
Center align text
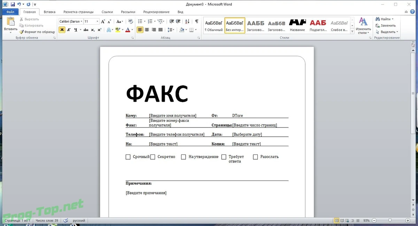pos(147,30)
